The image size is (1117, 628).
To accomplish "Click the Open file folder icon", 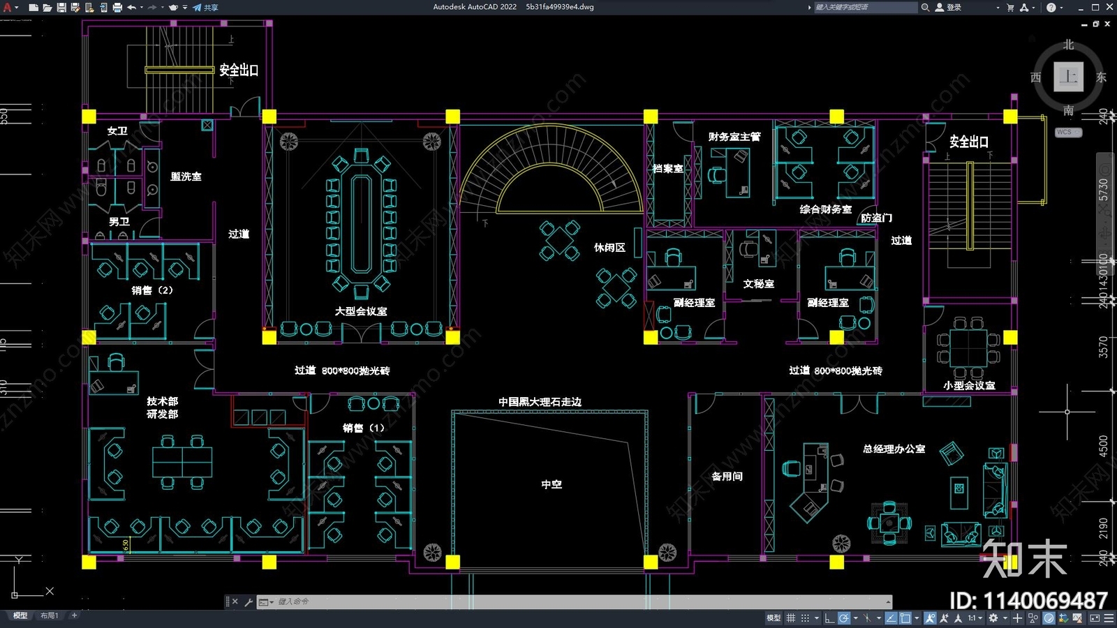I will click(x=47, y=7).
